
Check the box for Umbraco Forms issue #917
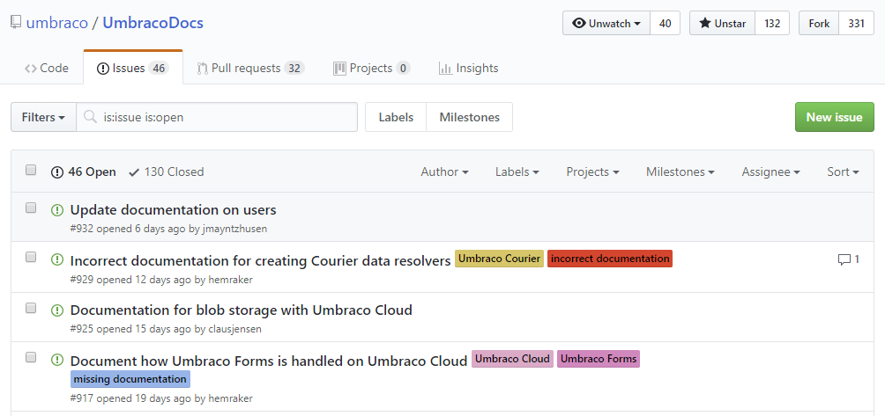click(x=31, y=357)
